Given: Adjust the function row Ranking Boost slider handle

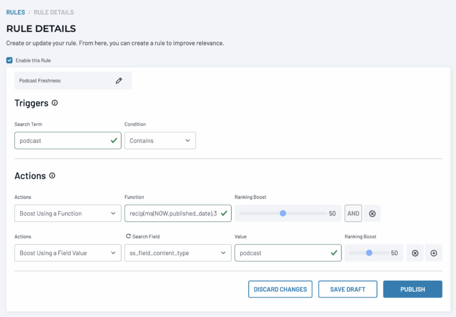Looking at the screenshot, I should [283, 213].
